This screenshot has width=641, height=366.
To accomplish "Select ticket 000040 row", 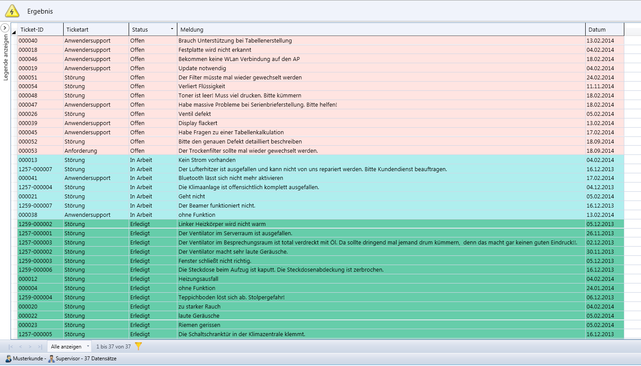I will pos(320,40).
